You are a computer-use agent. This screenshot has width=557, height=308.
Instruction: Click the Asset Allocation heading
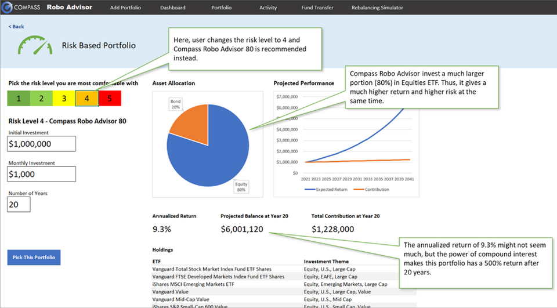tap(173, 83)
